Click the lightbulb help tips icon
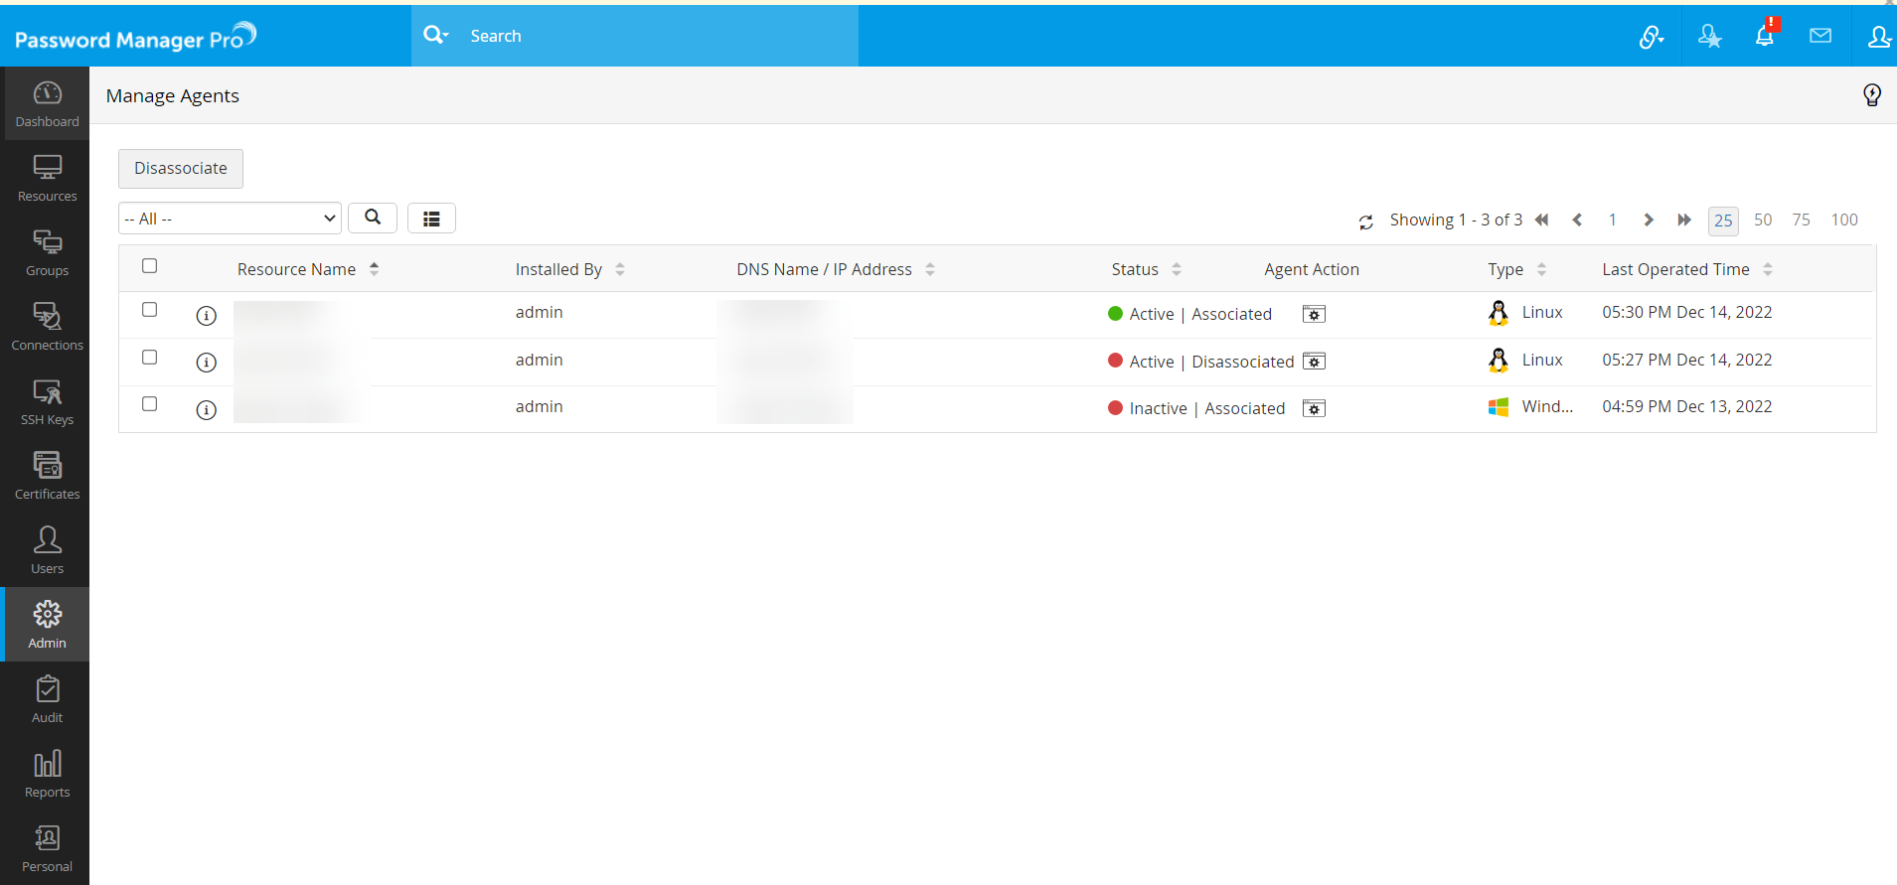Screen dimensions: 1897x885 (1871, 95)
